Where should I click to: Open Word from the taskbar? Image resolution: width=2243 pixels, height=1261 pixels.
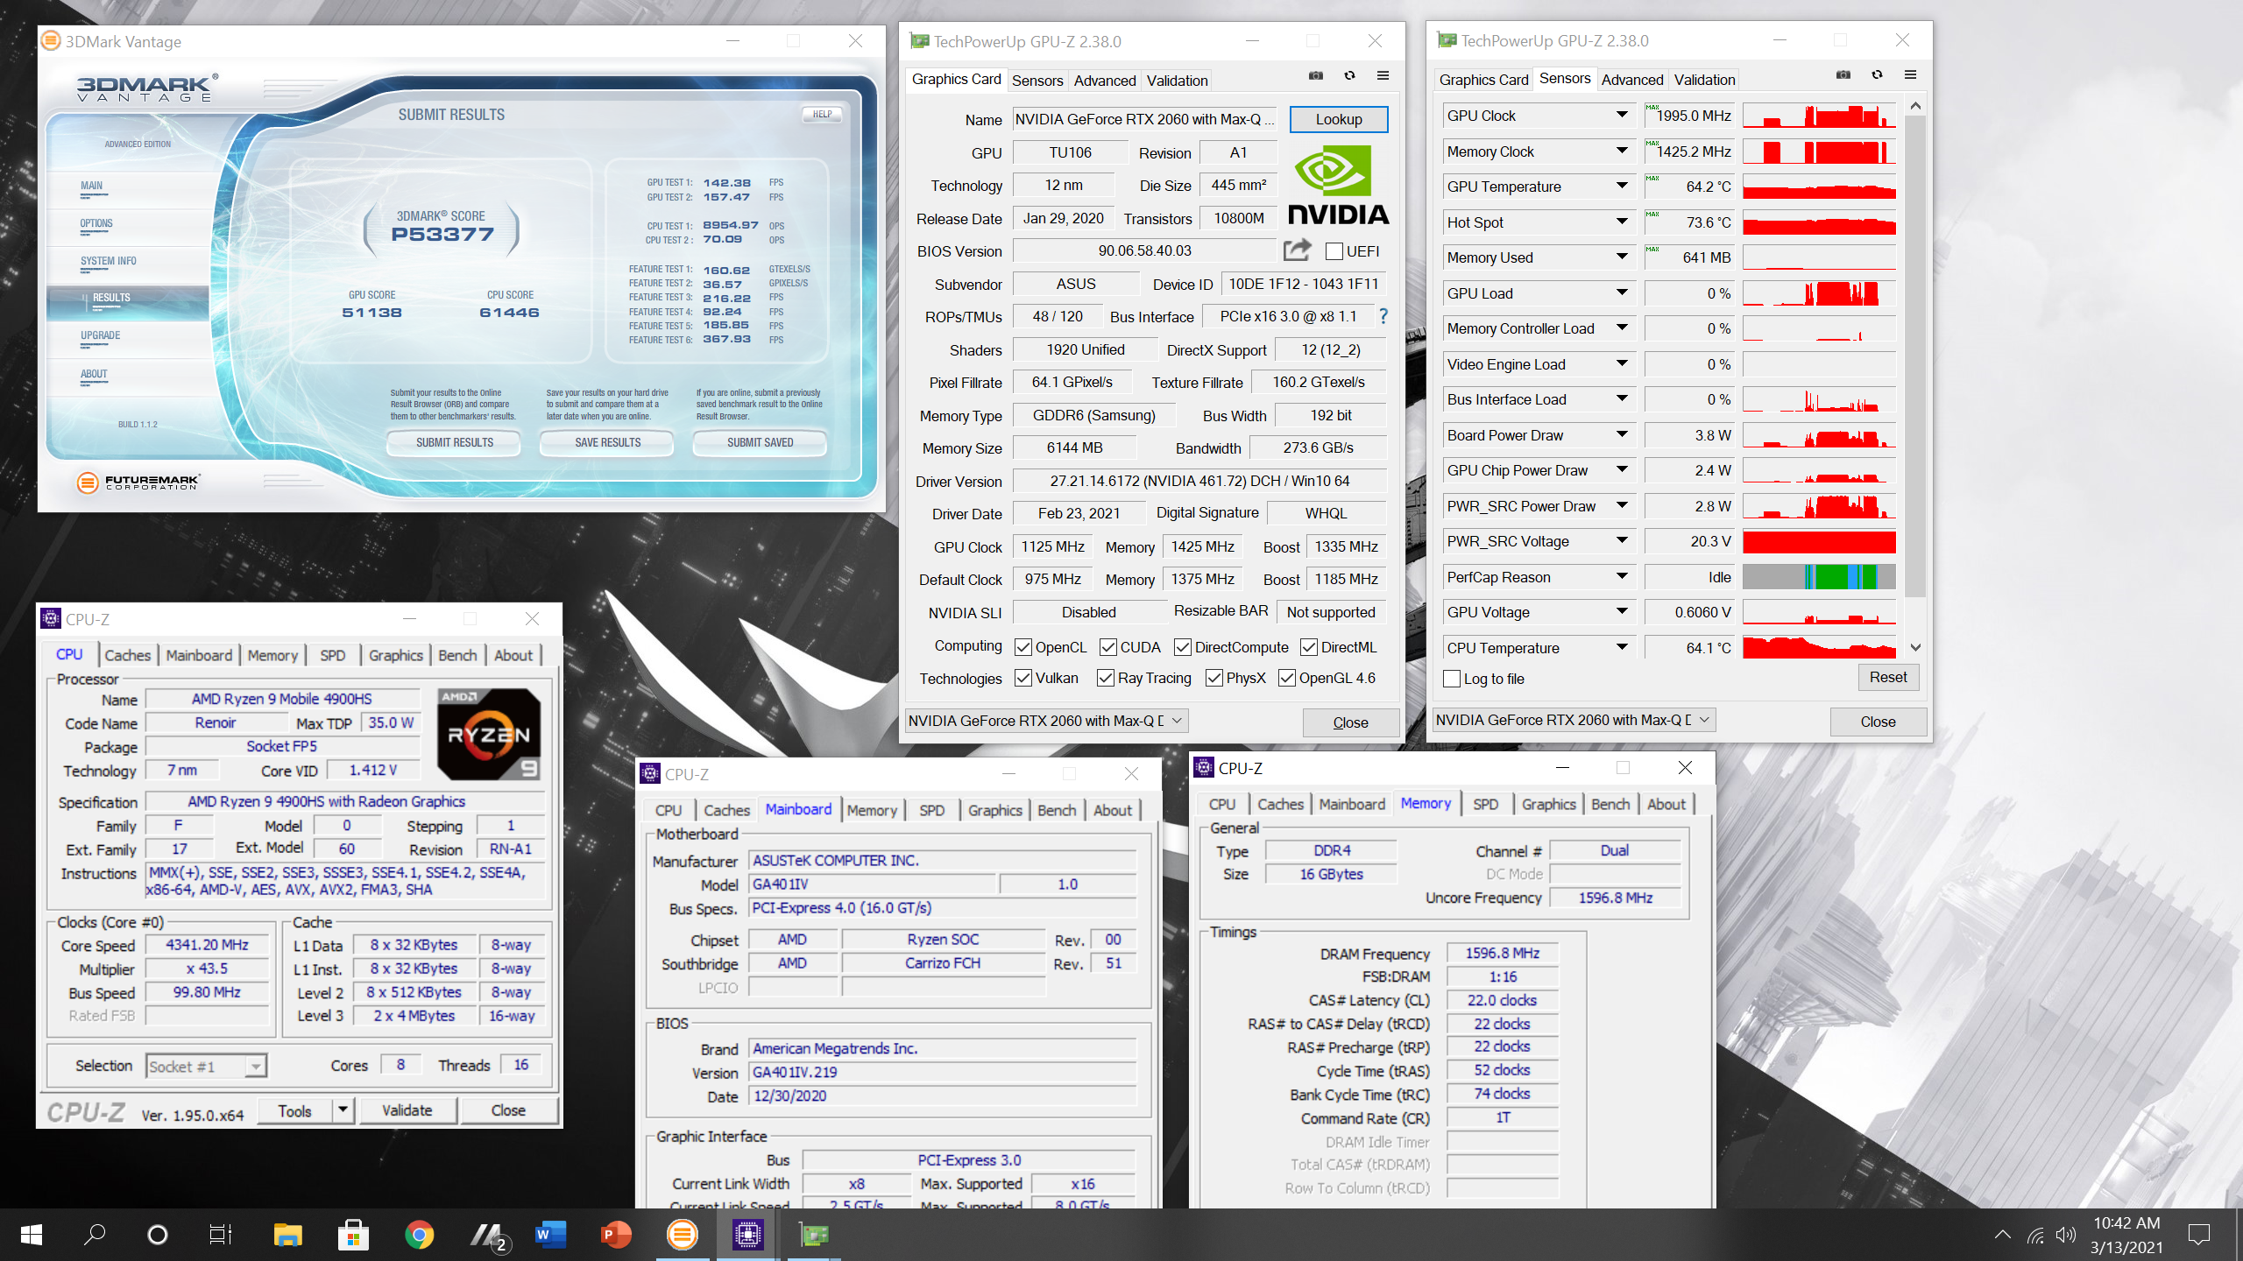pos(550,1235)
